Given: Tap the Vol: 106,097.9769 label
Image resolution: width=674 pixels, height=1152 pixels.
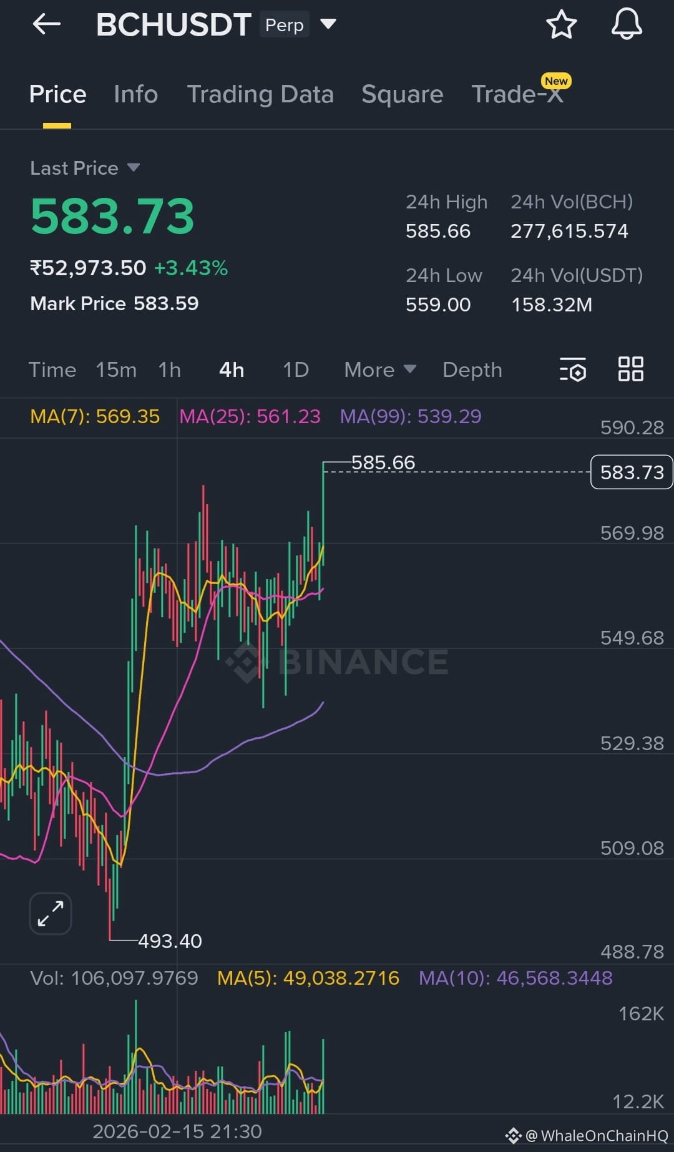Looking at the screenshot, I should click(114, 978).
